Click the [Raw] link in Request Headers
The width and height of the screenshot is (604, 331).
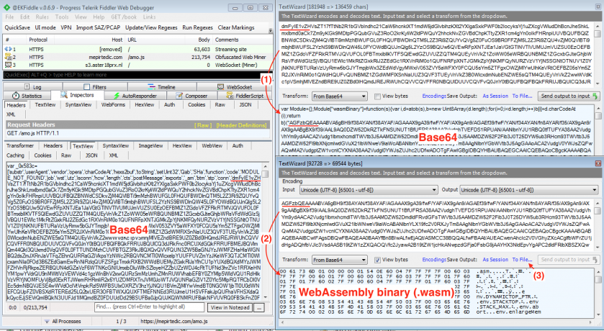click(x=203, y=125)
